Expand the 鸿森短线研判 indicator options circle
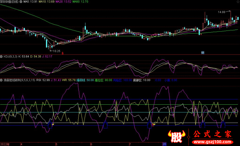240x146 pixels. point(1,80)
